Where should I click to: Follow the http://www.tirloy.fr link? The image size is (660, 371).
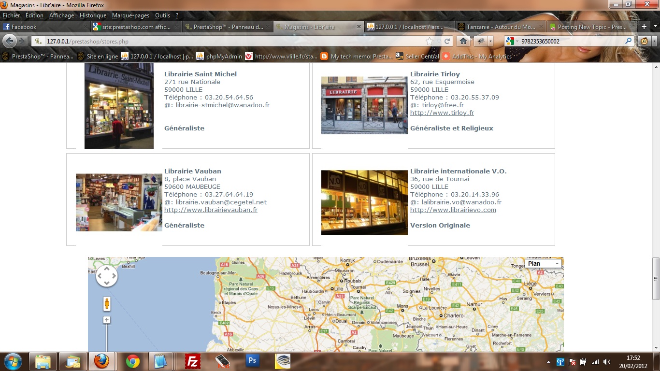coord(442,113)
